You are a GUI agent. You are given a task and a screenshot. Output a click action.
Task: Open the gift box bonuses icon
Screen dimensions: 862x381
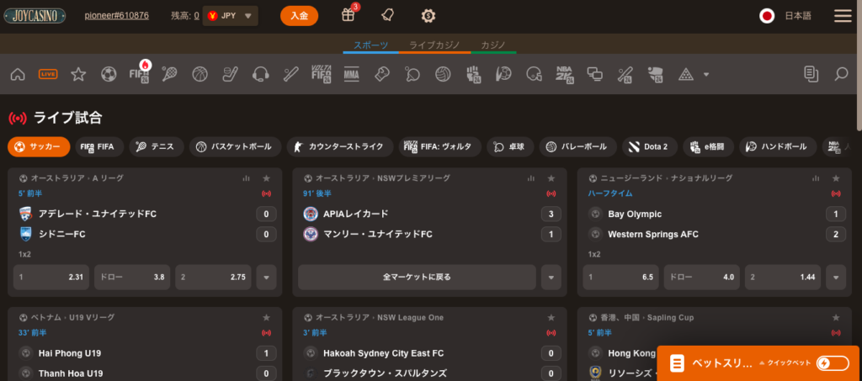coord(348,15)
